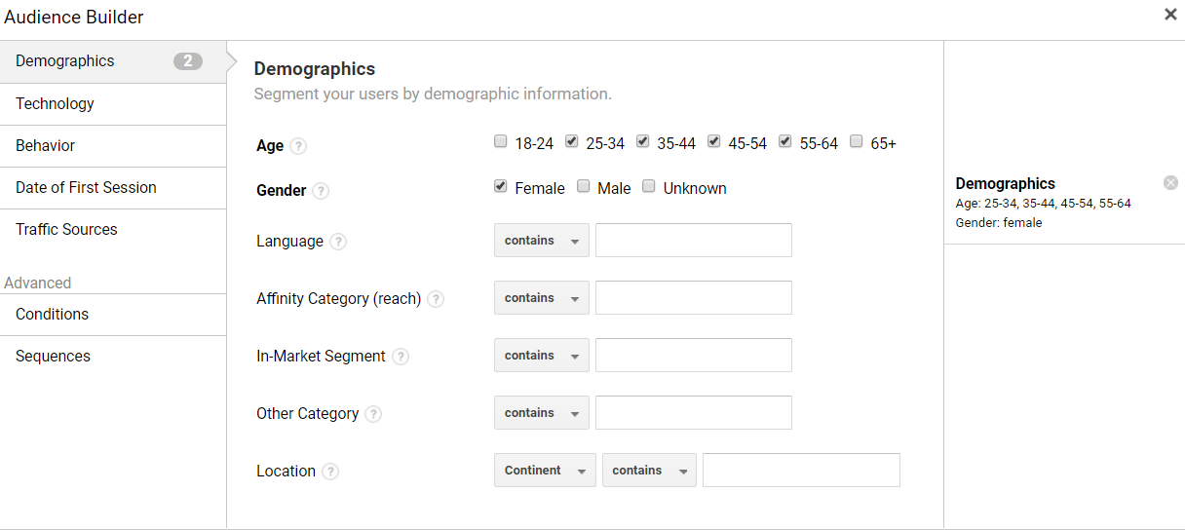Open the Affinity Category help icon
The width and height of the screenshot is (1185, 530).
436,299
